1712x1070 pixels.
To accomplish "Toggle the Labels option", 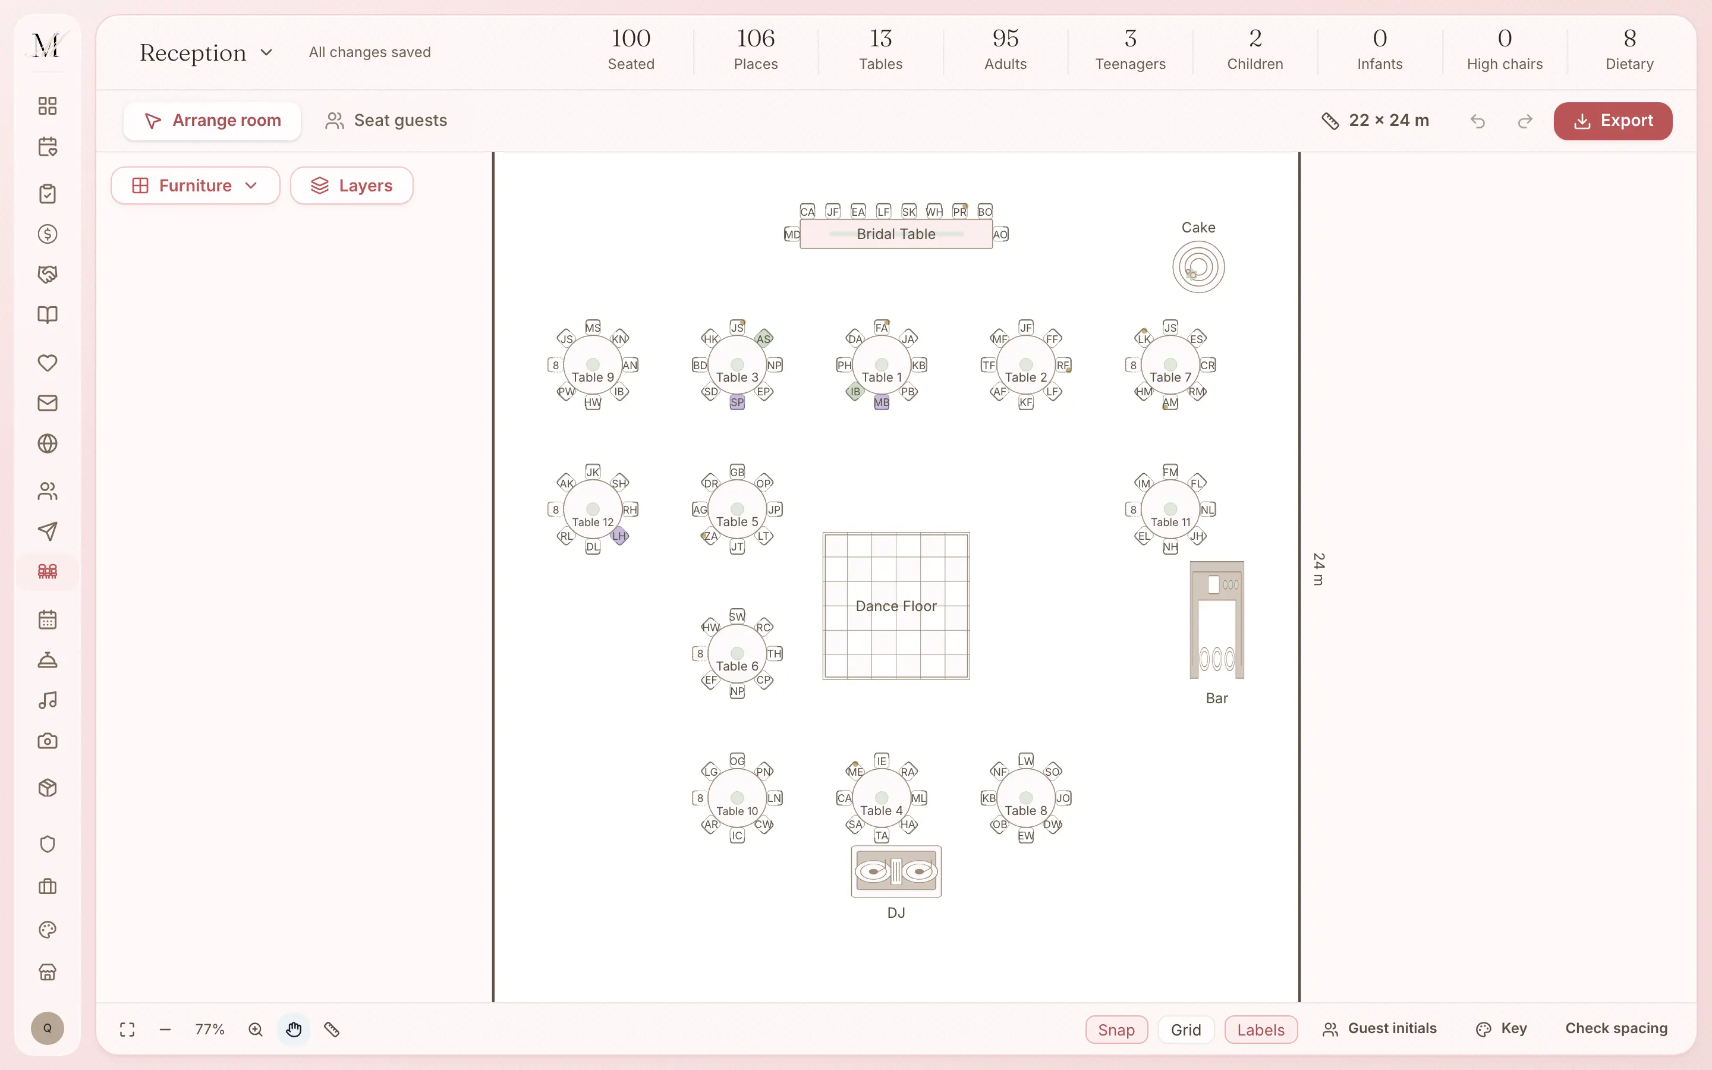I will 1261,1030.
